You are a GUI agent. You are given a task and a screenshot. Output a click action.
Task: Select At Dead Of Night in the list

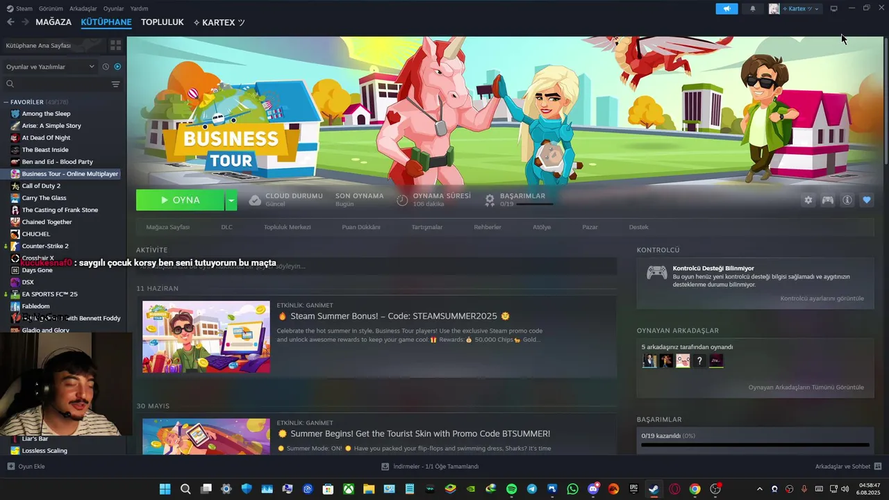[x=46, y=137]
